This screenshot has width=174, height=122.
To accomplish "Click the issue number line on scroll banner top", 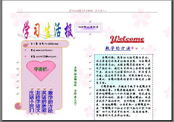I will [46, 44].
